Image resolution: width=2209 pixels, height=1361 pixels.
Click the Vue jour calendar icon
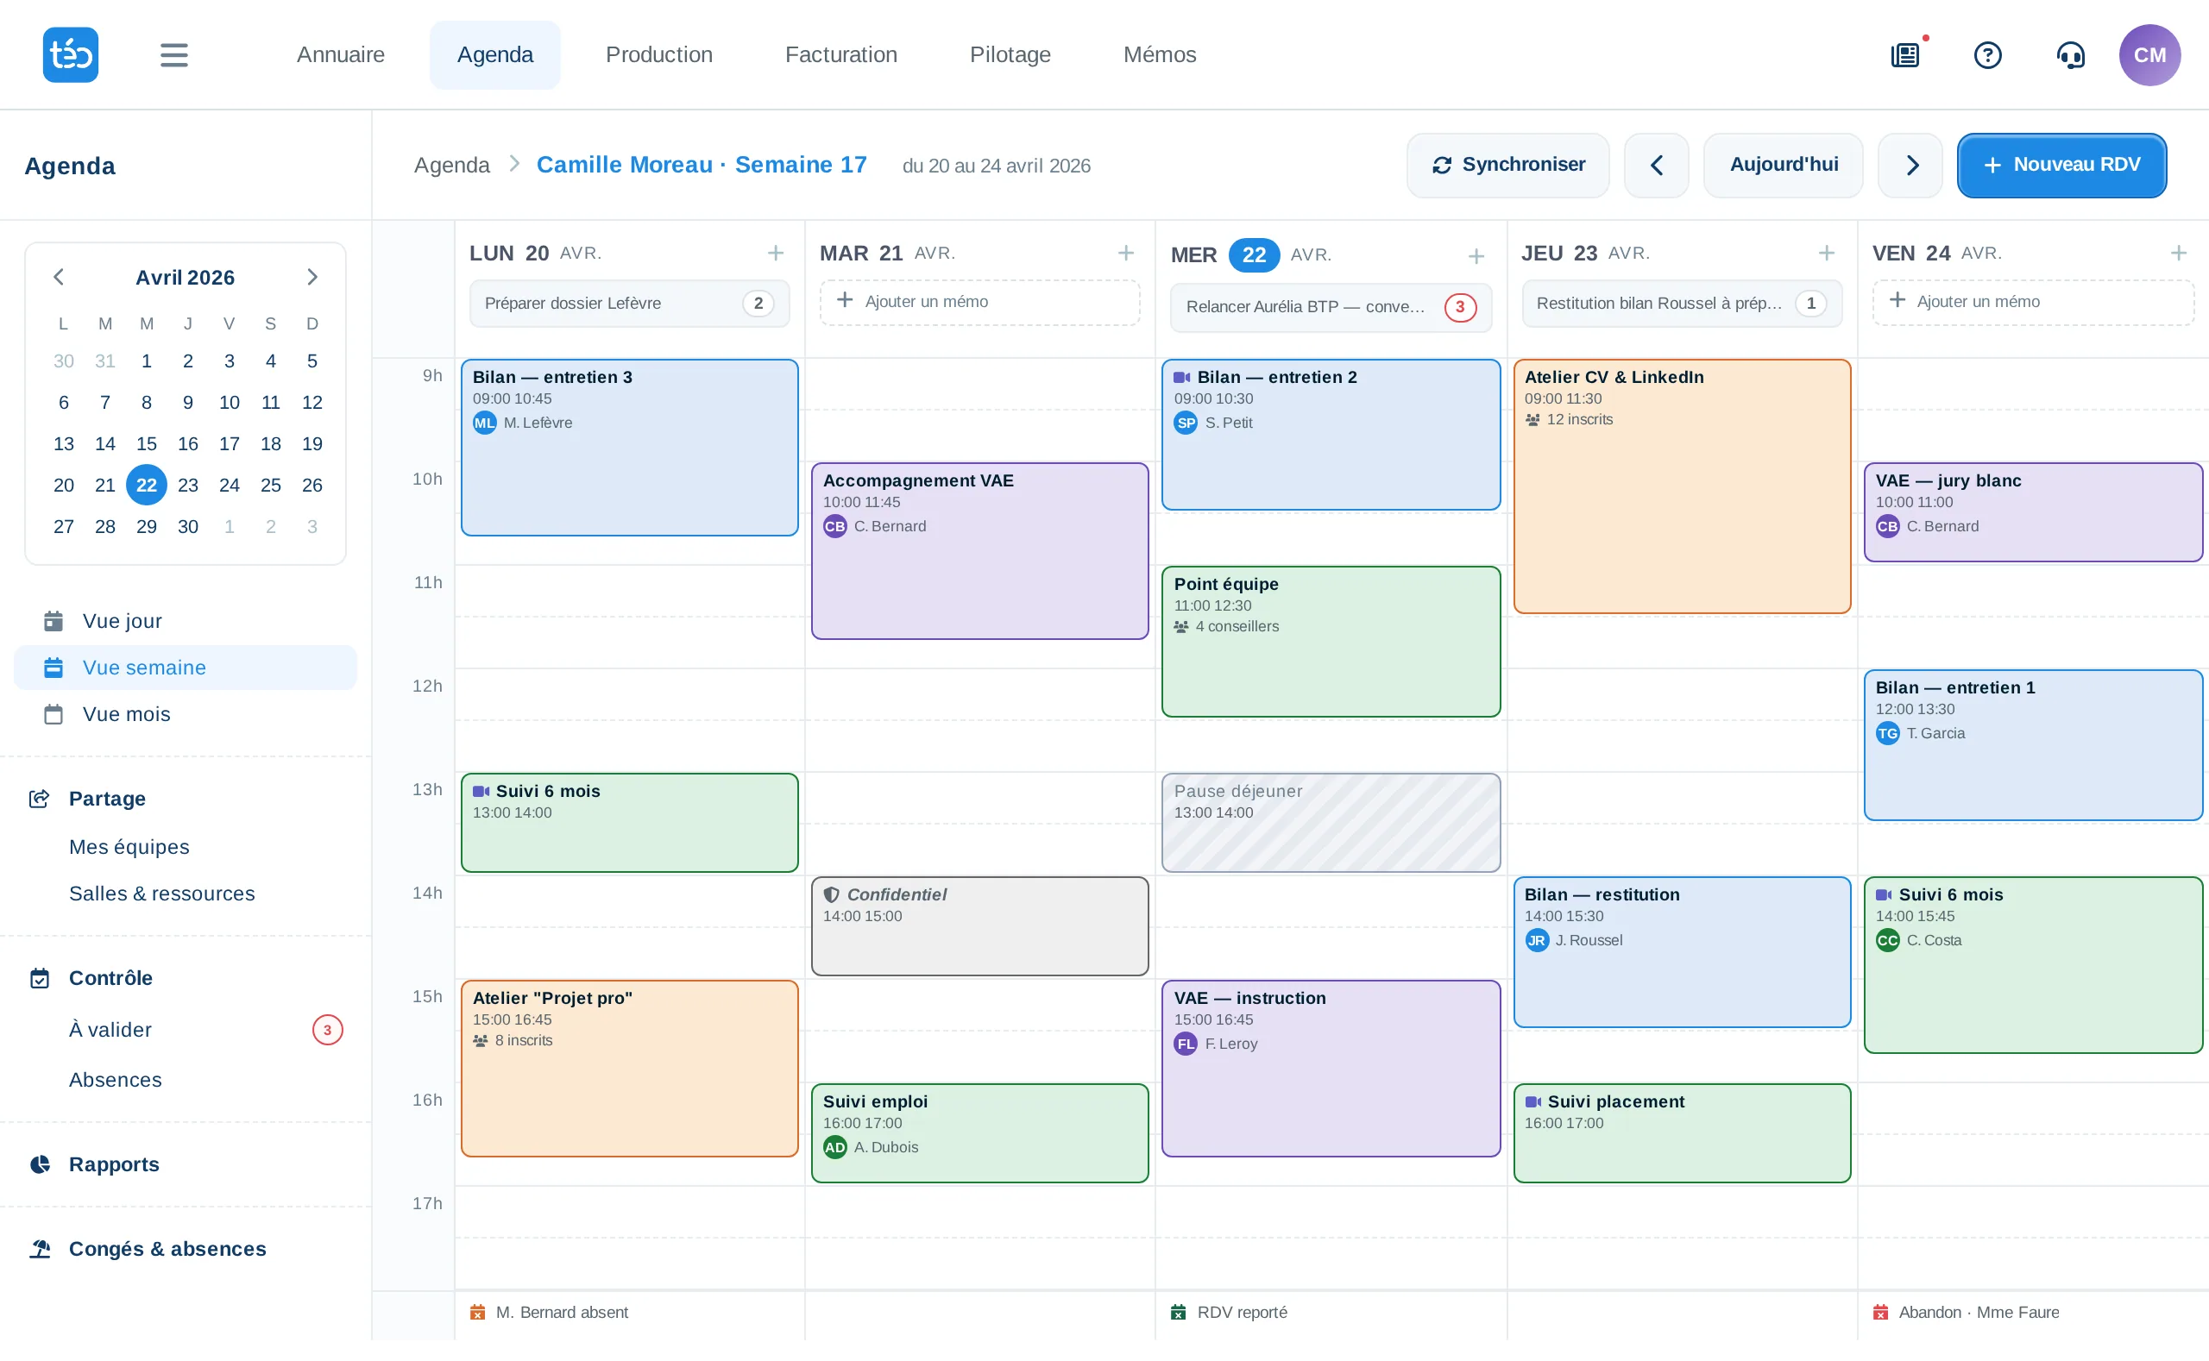(x=53, y=621)
